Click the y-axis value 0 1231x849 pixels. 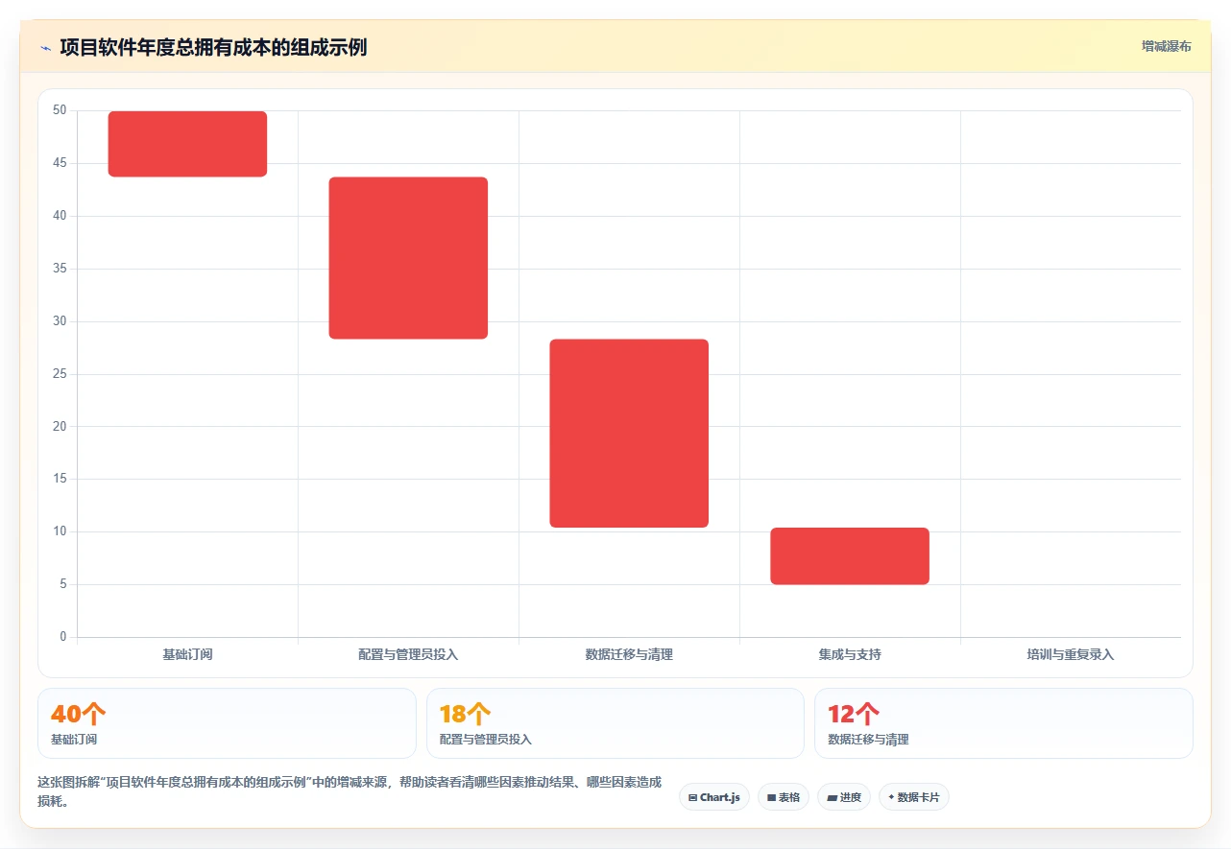(63, 637)
